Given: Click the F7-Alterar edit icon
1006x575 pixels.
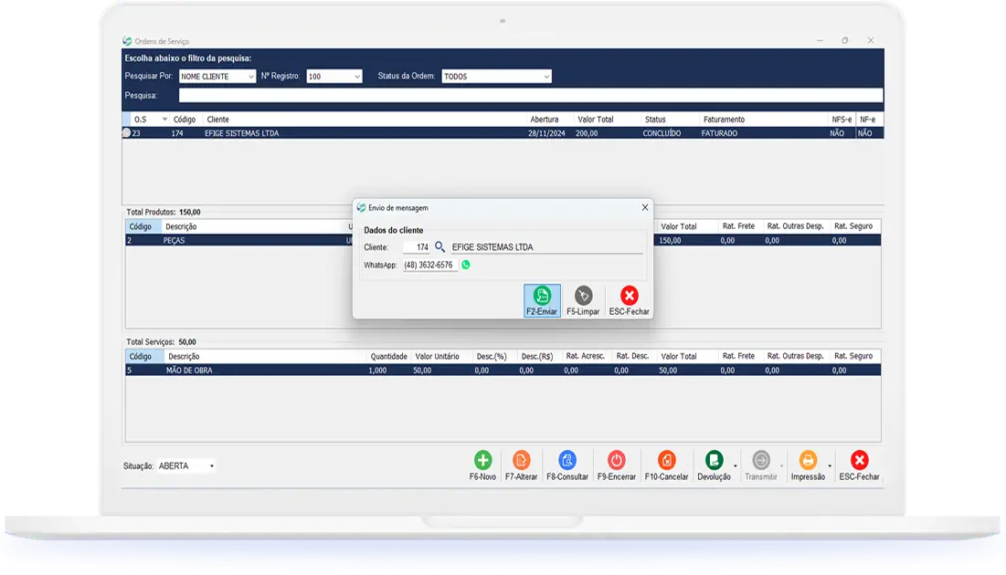Looking at the screenshot, I should [521, 461].
